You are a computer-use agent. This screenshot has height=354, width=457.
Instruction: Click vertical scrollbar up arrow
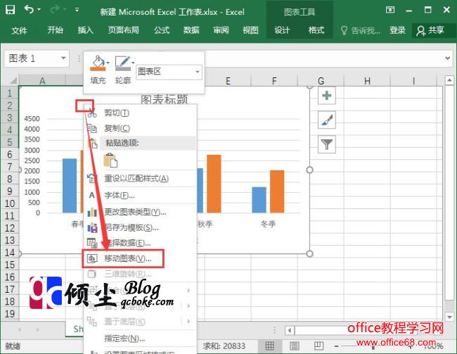tap(449, 80)
